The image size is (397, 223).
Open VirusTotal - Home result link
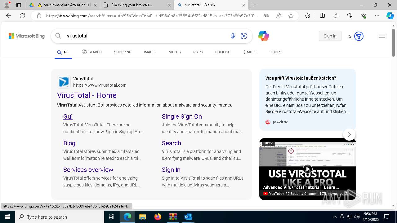point(87,95)
